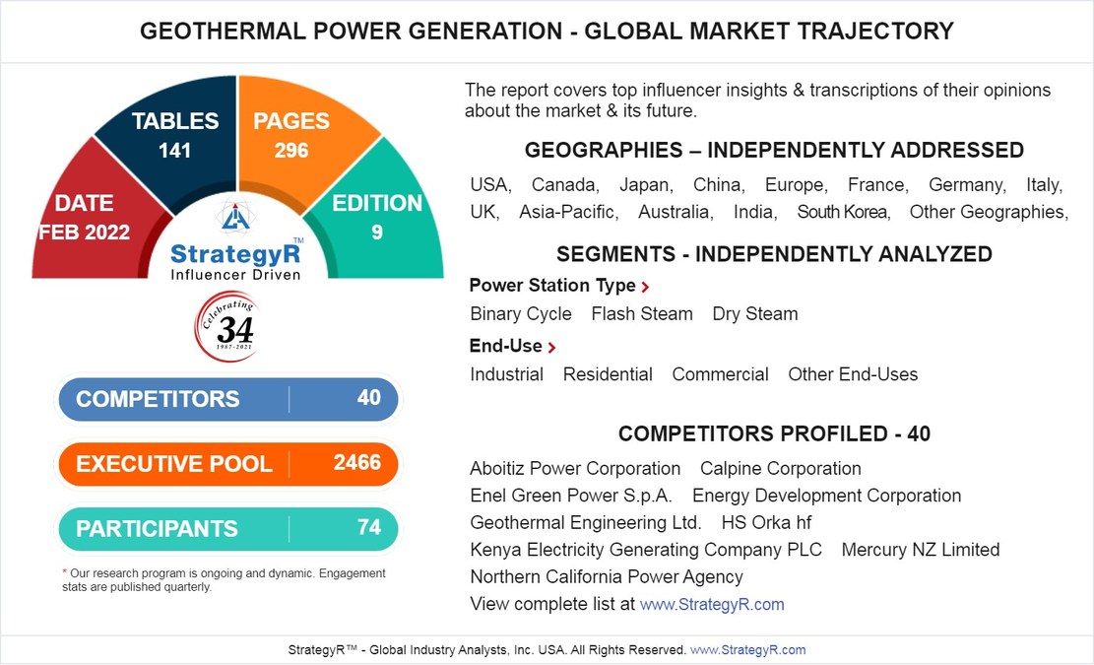Screen dimensions: 1094x665
Task: Click Calpine Corporation competitor
Action: pos(781,469)
